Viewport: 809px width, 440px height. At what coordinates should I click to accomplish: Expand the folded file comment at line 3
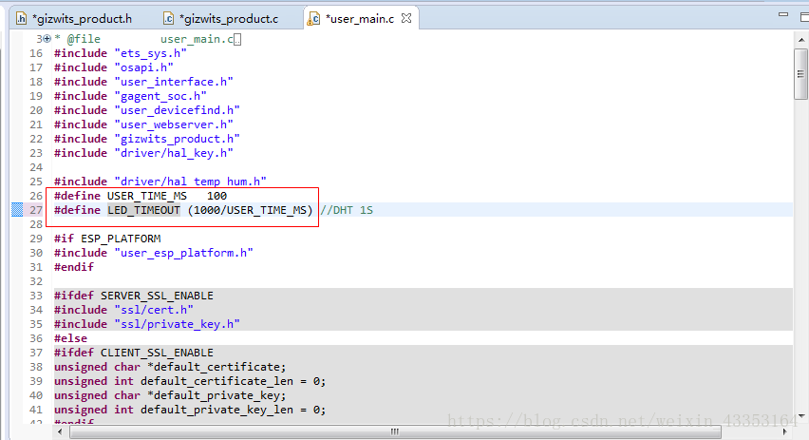point(47,39)
